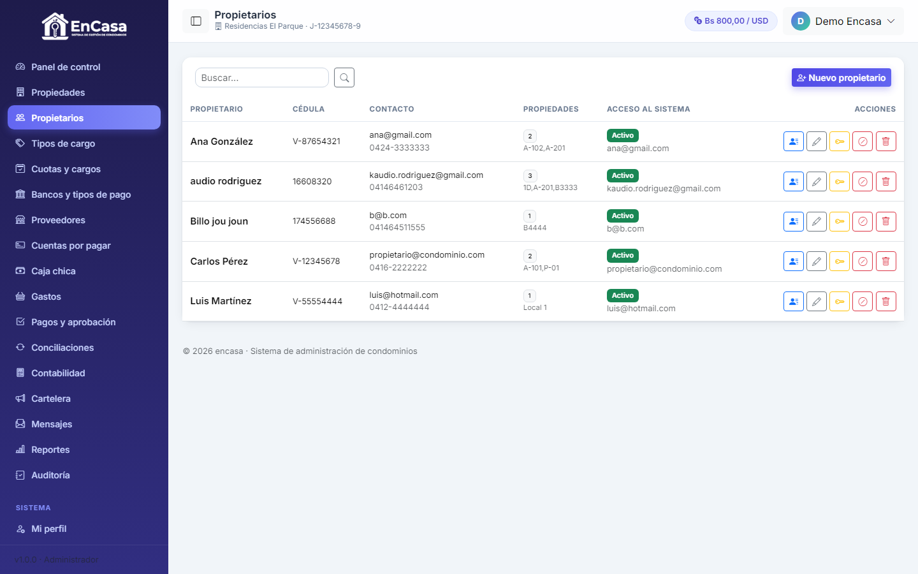This screenshot has width=918, height=574.
Task: Navigate to Pagos y aprobación
Action: (x=84, y=322)
